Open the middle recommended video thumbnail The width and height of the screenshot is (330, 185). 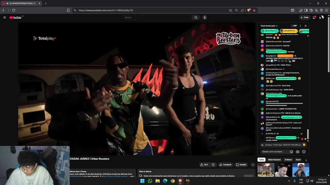pyautogui.click(x=283, y=170)
